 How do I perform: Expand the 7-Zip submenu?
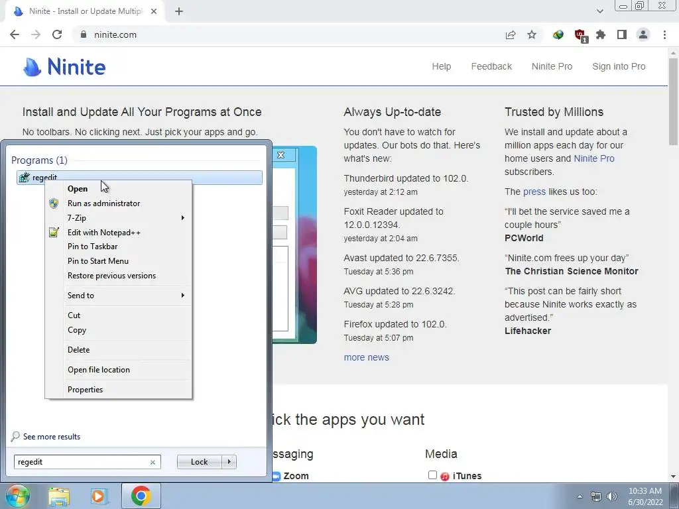pyautogui.click(x=118, y=217)
